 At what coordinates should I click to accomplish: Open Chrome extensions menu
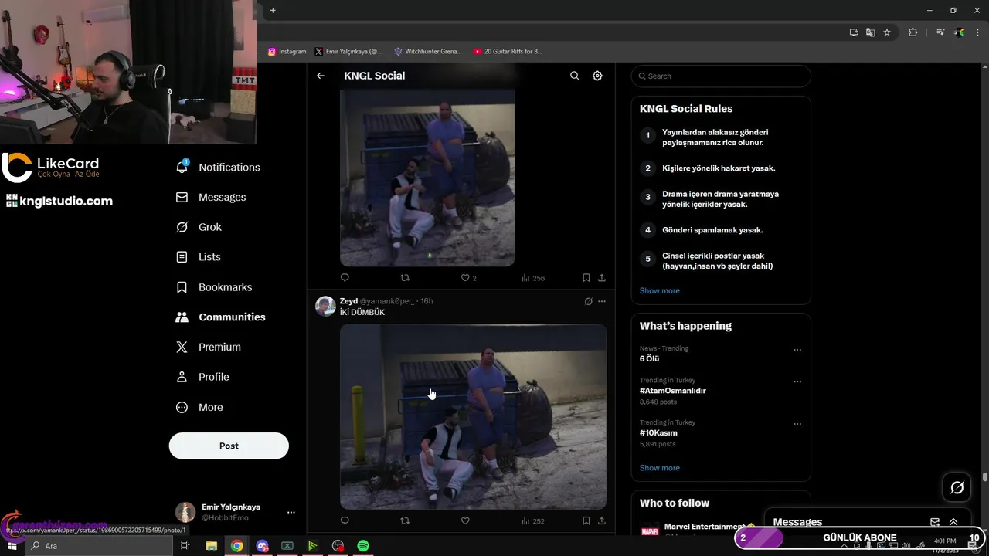pyautogui.click(x=913, y=32)
